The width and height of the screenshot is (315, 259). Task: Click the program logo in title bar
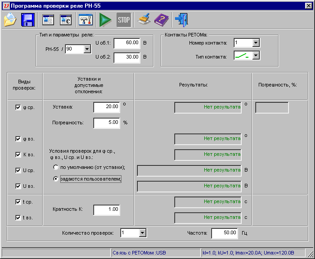[6, 6]
